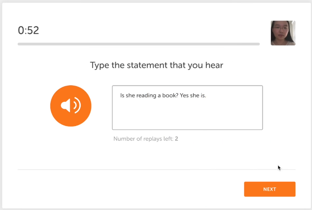This screenshot has width=312, height=210.
Task: Click the "Number of replays left" label
Action: pyautogui.click(x=143, y=139)
